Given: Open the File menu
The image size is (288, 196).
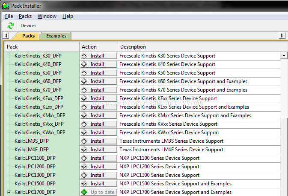Looking at the screenshot, I should pos(9,16).
